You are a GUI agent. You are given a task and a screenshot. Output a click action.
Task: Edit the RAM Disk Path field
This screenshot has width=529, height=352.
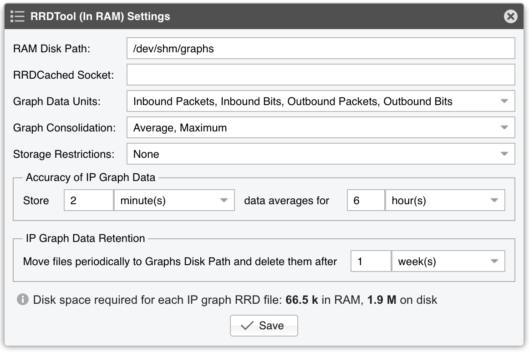(x=320, y=49)
